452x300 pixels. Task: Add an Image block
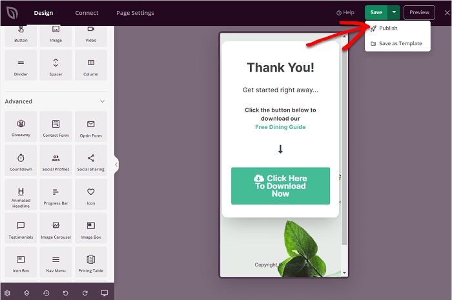click(x=56, y=36)
